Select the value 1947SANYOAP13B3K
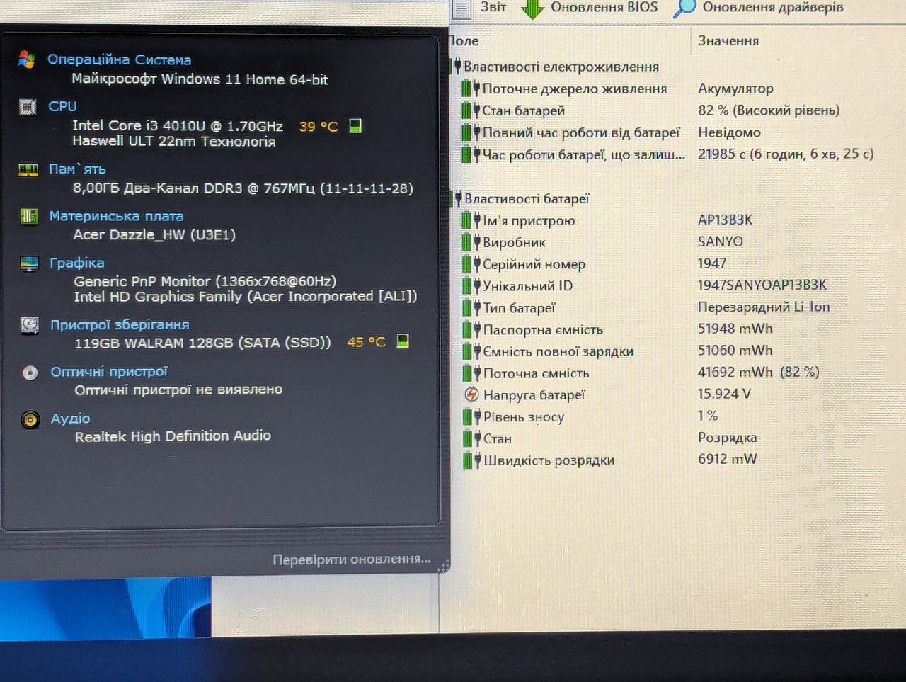 762,285
